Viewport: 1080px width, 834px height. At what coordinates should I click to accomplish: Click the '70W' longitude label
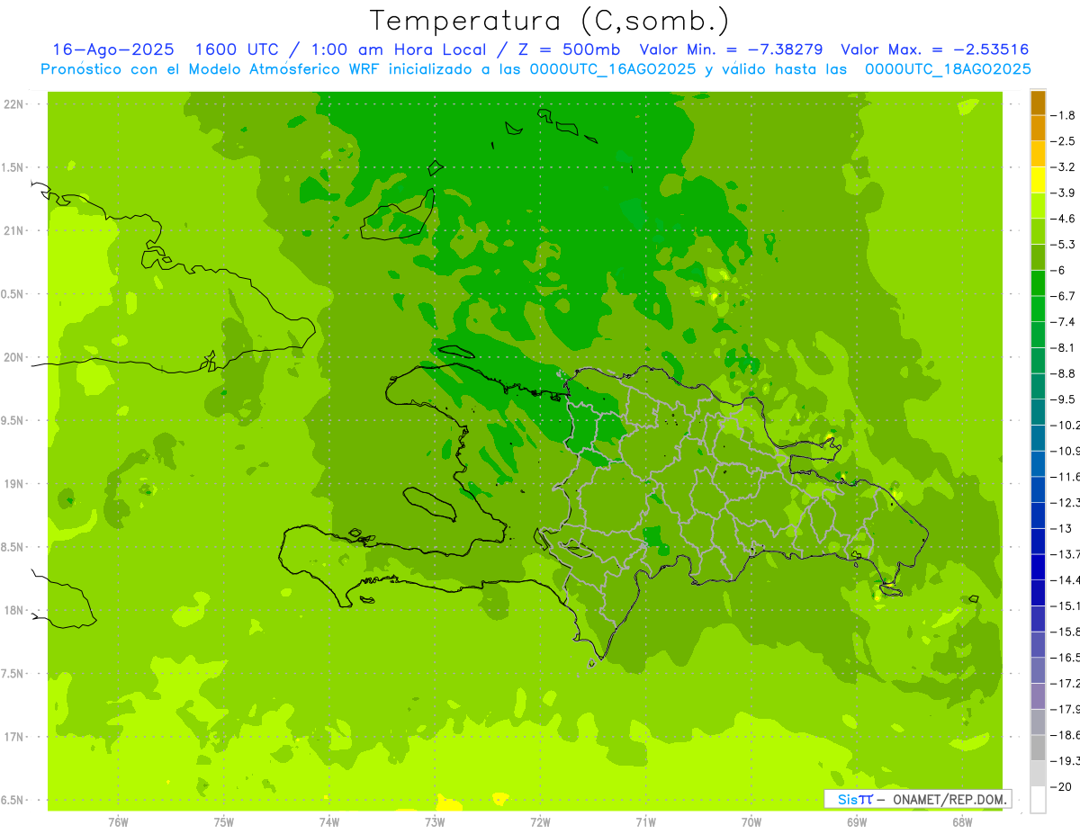pos(751,821)
